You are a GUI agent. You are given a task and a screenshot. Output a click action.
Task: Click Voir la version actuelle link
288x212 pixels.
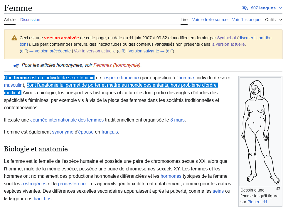point(95,51)
